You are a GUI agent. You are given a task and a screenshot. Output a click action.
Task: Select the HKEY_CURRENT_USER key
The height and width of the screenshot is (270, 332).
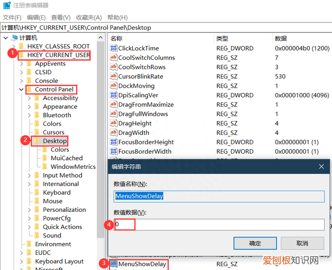[x=59, y=55]
